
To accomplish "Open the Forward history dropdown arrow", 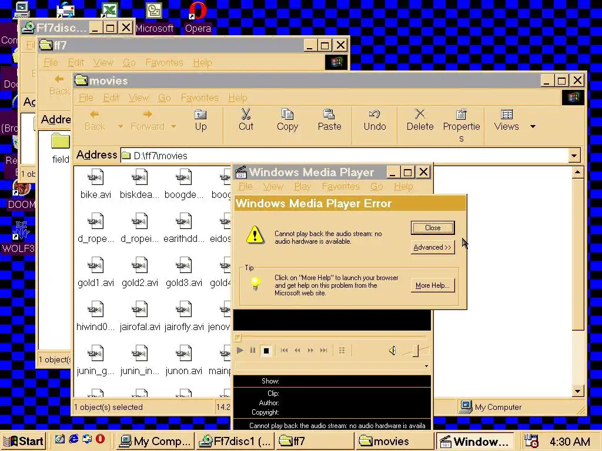I will [173, 126].
